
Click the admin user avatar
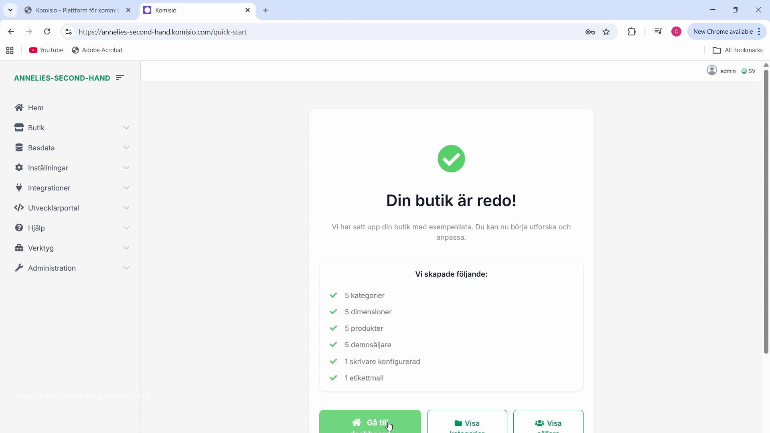point(712,70)
